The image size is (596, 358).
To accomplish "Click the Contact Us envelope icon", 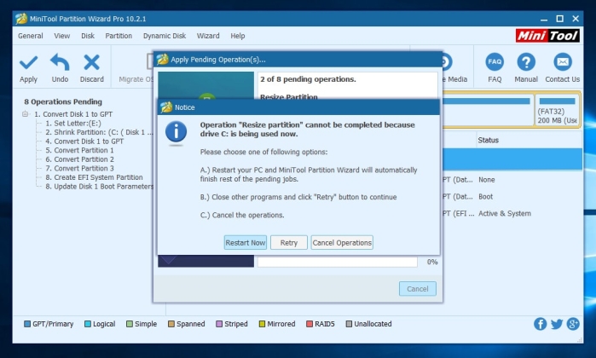I will tap(563, 62).
